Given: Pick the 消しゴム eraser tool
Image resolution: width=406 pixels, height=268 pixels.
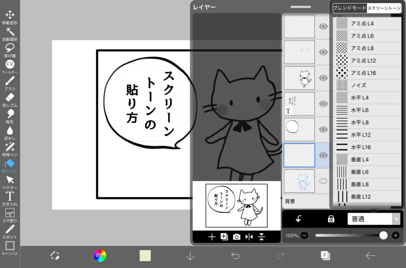Looking at the screenshot, I should click(x=10, y=99).
